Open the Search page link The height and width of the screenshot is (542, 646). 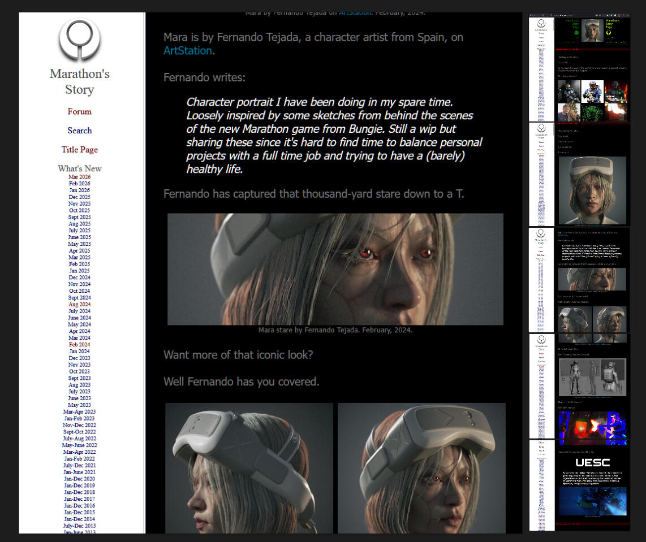[x=80, y=131]
